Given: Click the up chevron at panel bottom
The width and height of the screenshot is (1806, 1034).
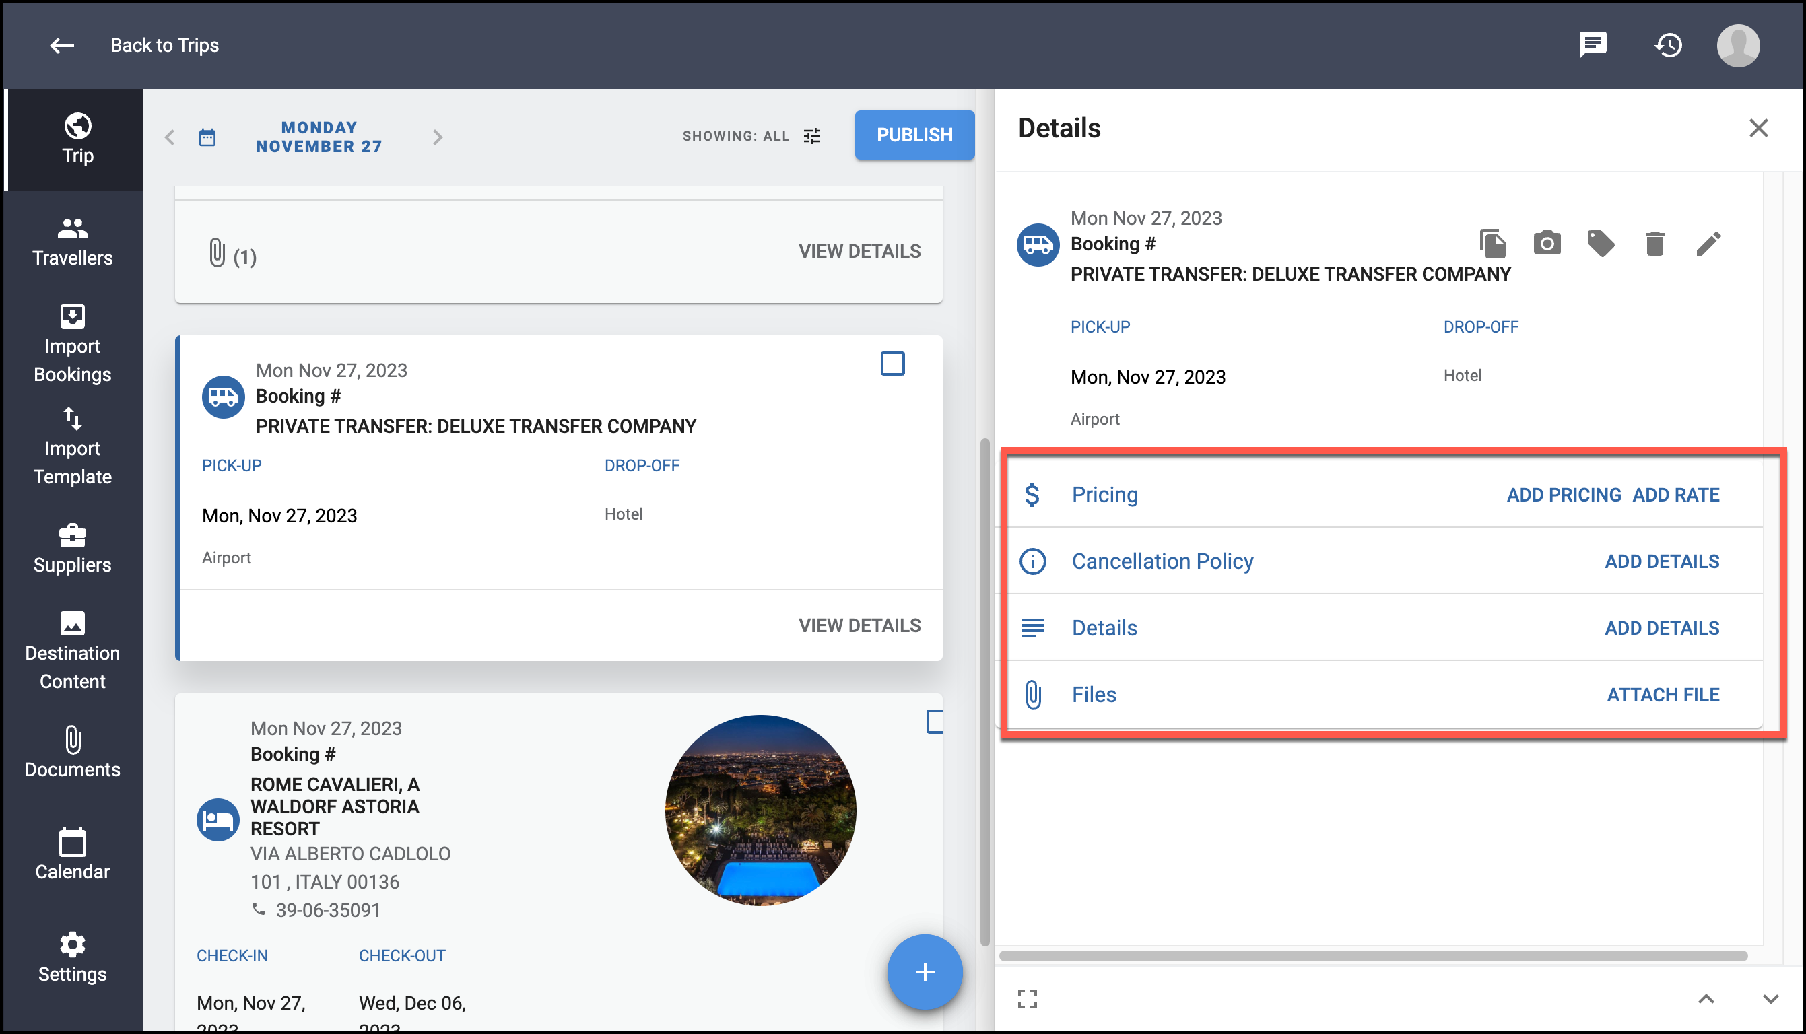Looking at the screenshot, I should [x=1705, y=999].
